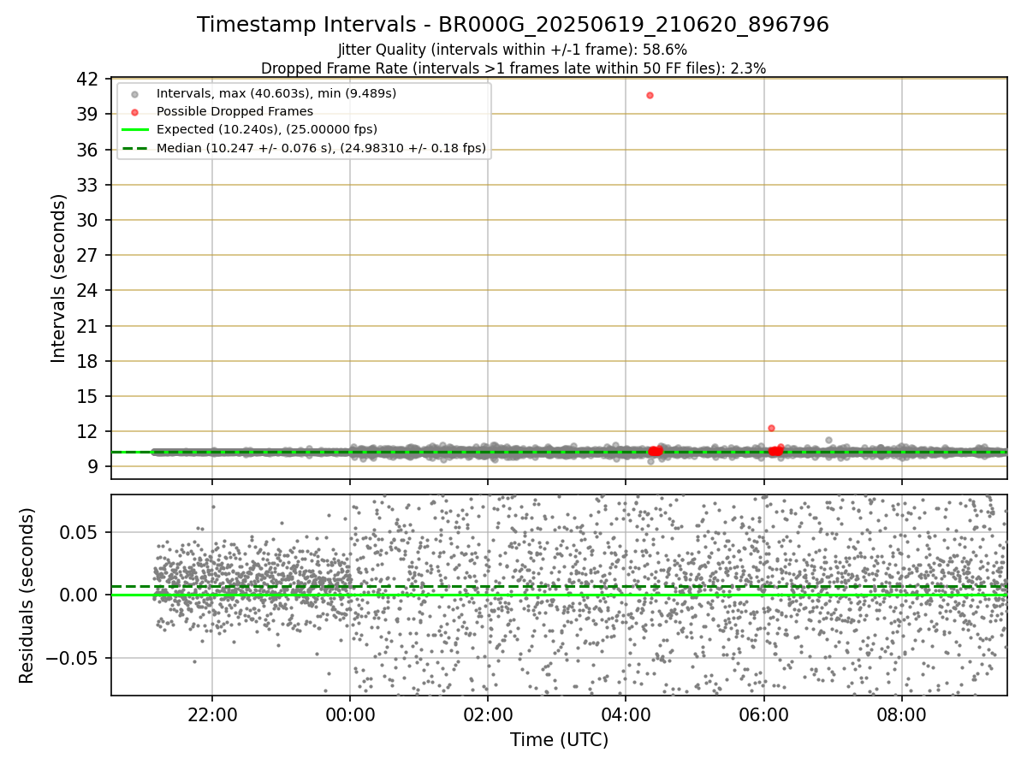Click the red dropped-frame point near 12 seconds
This screenshot has width=1027, height=770.
(x=771, y=428)
